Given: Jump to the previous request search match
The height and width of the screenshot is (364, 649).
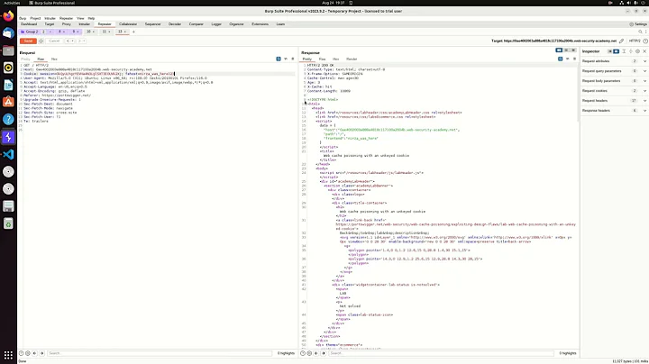Looking at the screenshot, I should point(35,353).
